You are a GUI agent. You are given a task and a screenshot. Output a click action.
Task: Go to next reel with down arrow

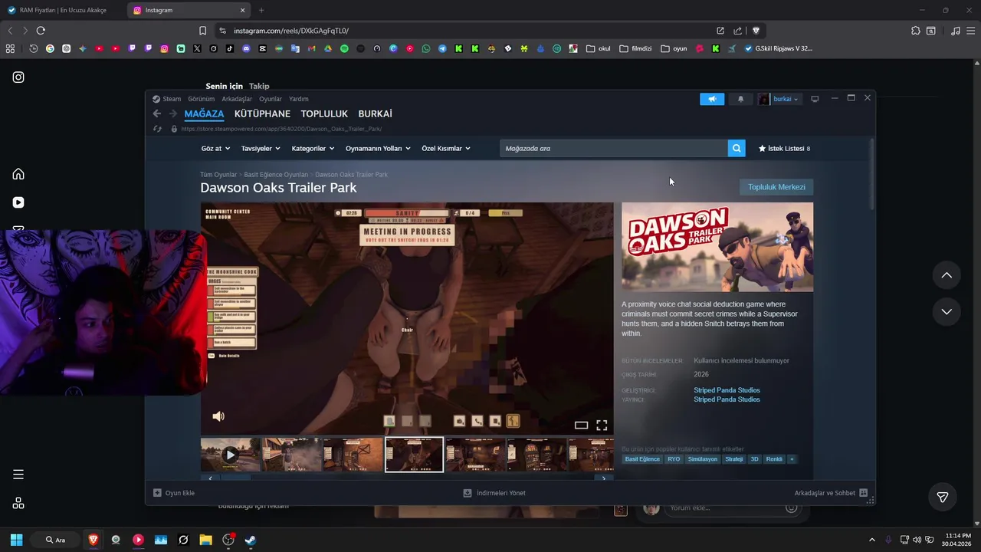(x=947, y=311)
